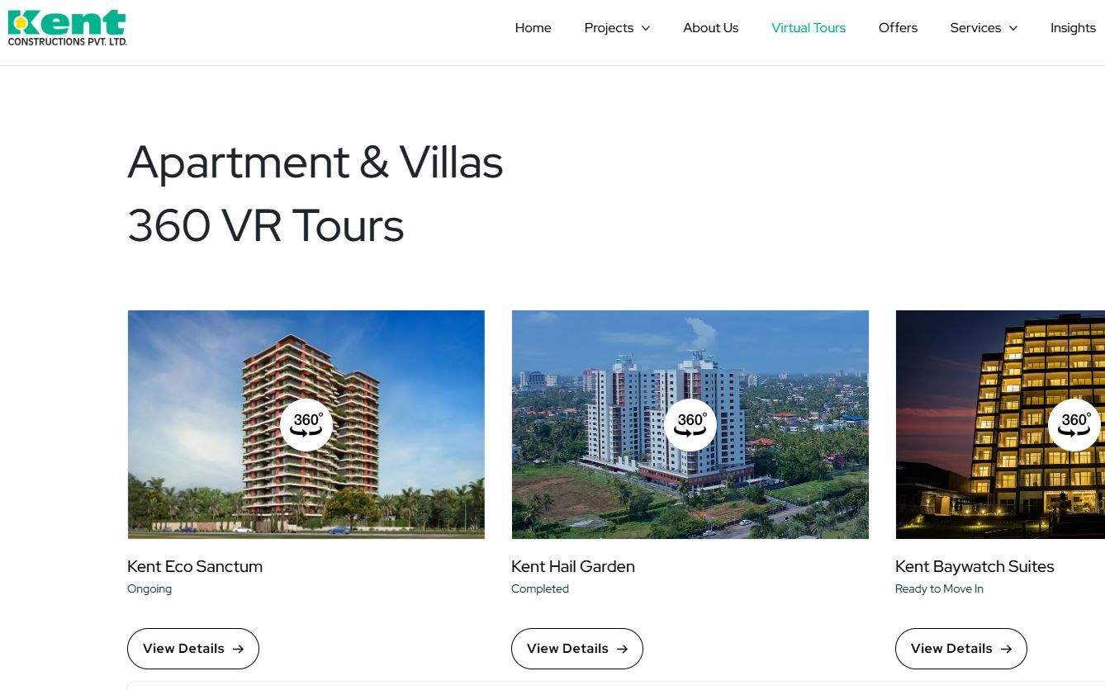Screen dimensions: 1105x690
Task: Open 360 tour icon on Kent Baywatch Suites
Action: pos(1074,425)
